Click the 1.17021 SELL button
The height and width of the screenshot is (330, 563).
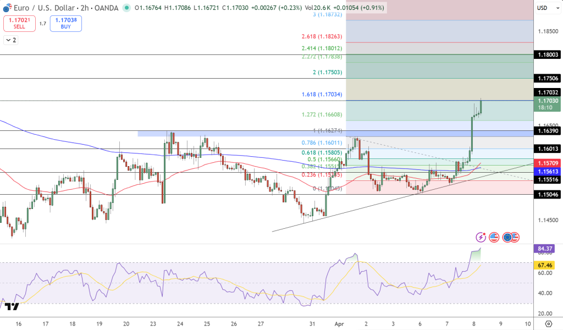pos(19,24)
